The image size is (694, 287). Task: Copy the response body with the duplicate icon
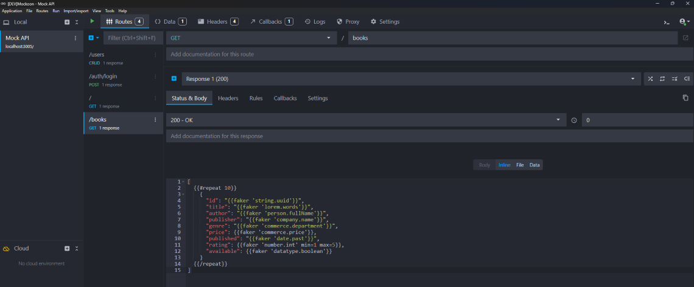(685, 98)
